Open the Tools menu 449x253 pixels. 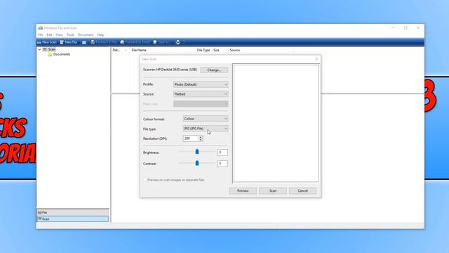[70, 34]
